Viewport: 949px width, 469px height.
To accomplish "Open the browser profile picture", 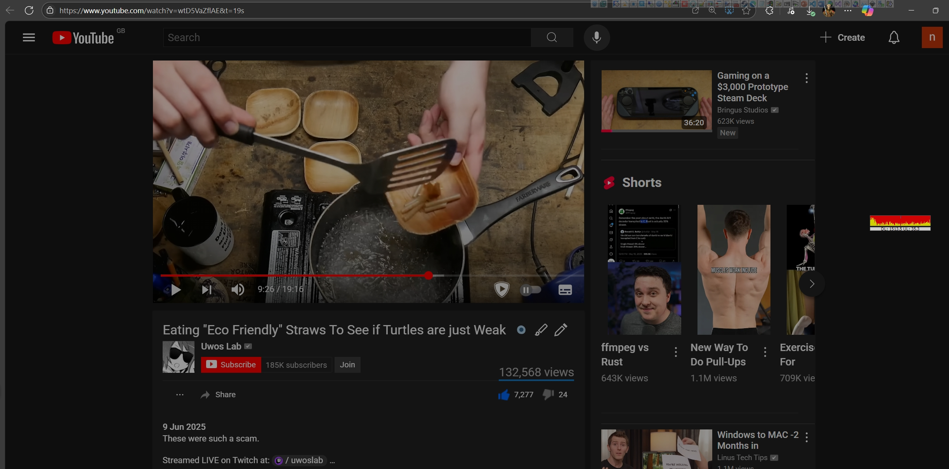I will [829, 10].
